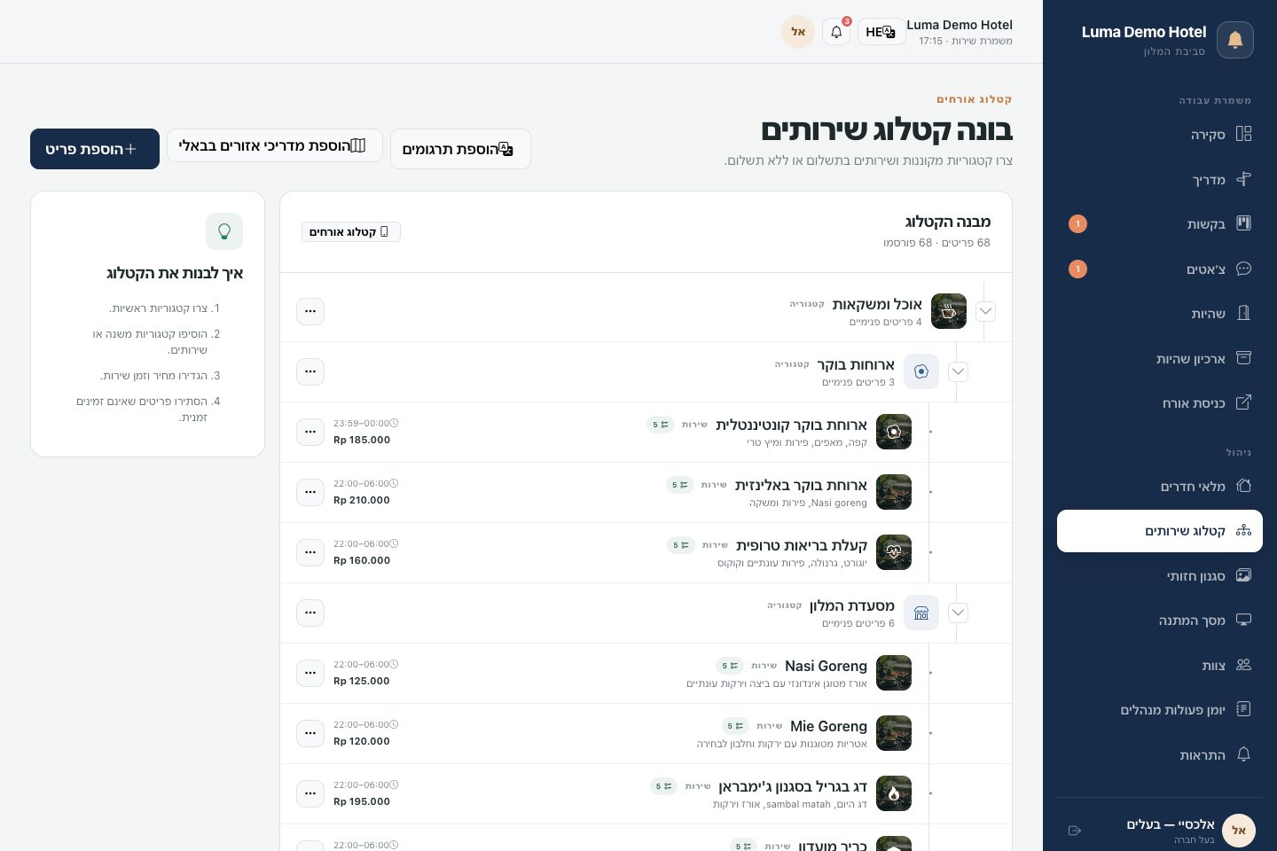Open the notifications bell in the header
The image size is (1277, 851).
pyautogui.click(x=836, y=32)
